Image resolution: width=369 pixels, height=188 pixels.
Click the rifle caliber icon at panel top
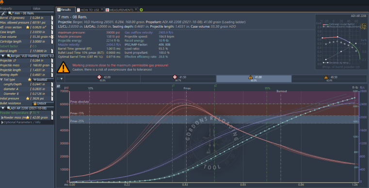tap(3, 13)
